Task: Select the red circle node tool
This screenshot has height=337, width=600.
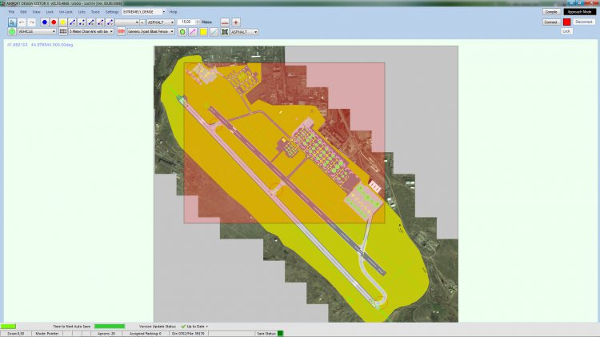Action: 54,22
